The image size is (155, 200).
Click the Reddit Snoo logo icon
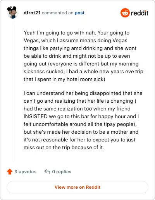click(x=125, y=13)
